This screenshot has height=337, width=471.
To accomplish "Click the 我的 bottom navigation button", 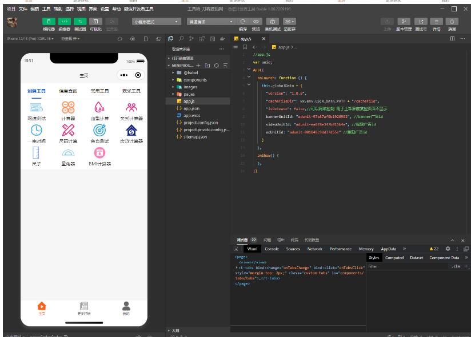I will (x=126, y=308).
